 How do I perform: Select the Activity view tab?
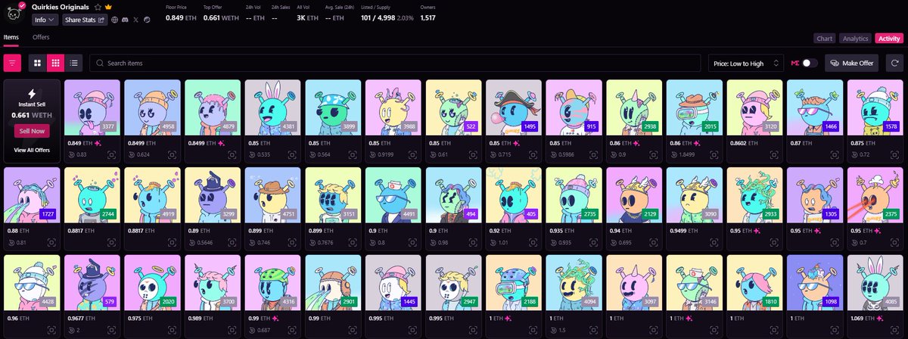click(x=888, y=39)
